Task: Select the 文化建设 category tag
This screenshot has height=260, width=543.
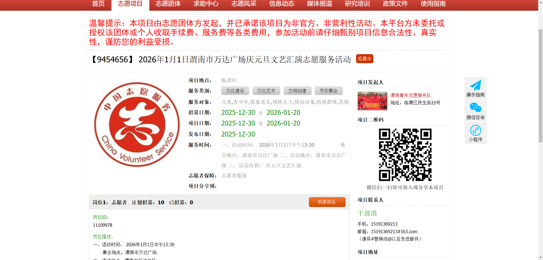Action: click(x=235, y=91)
